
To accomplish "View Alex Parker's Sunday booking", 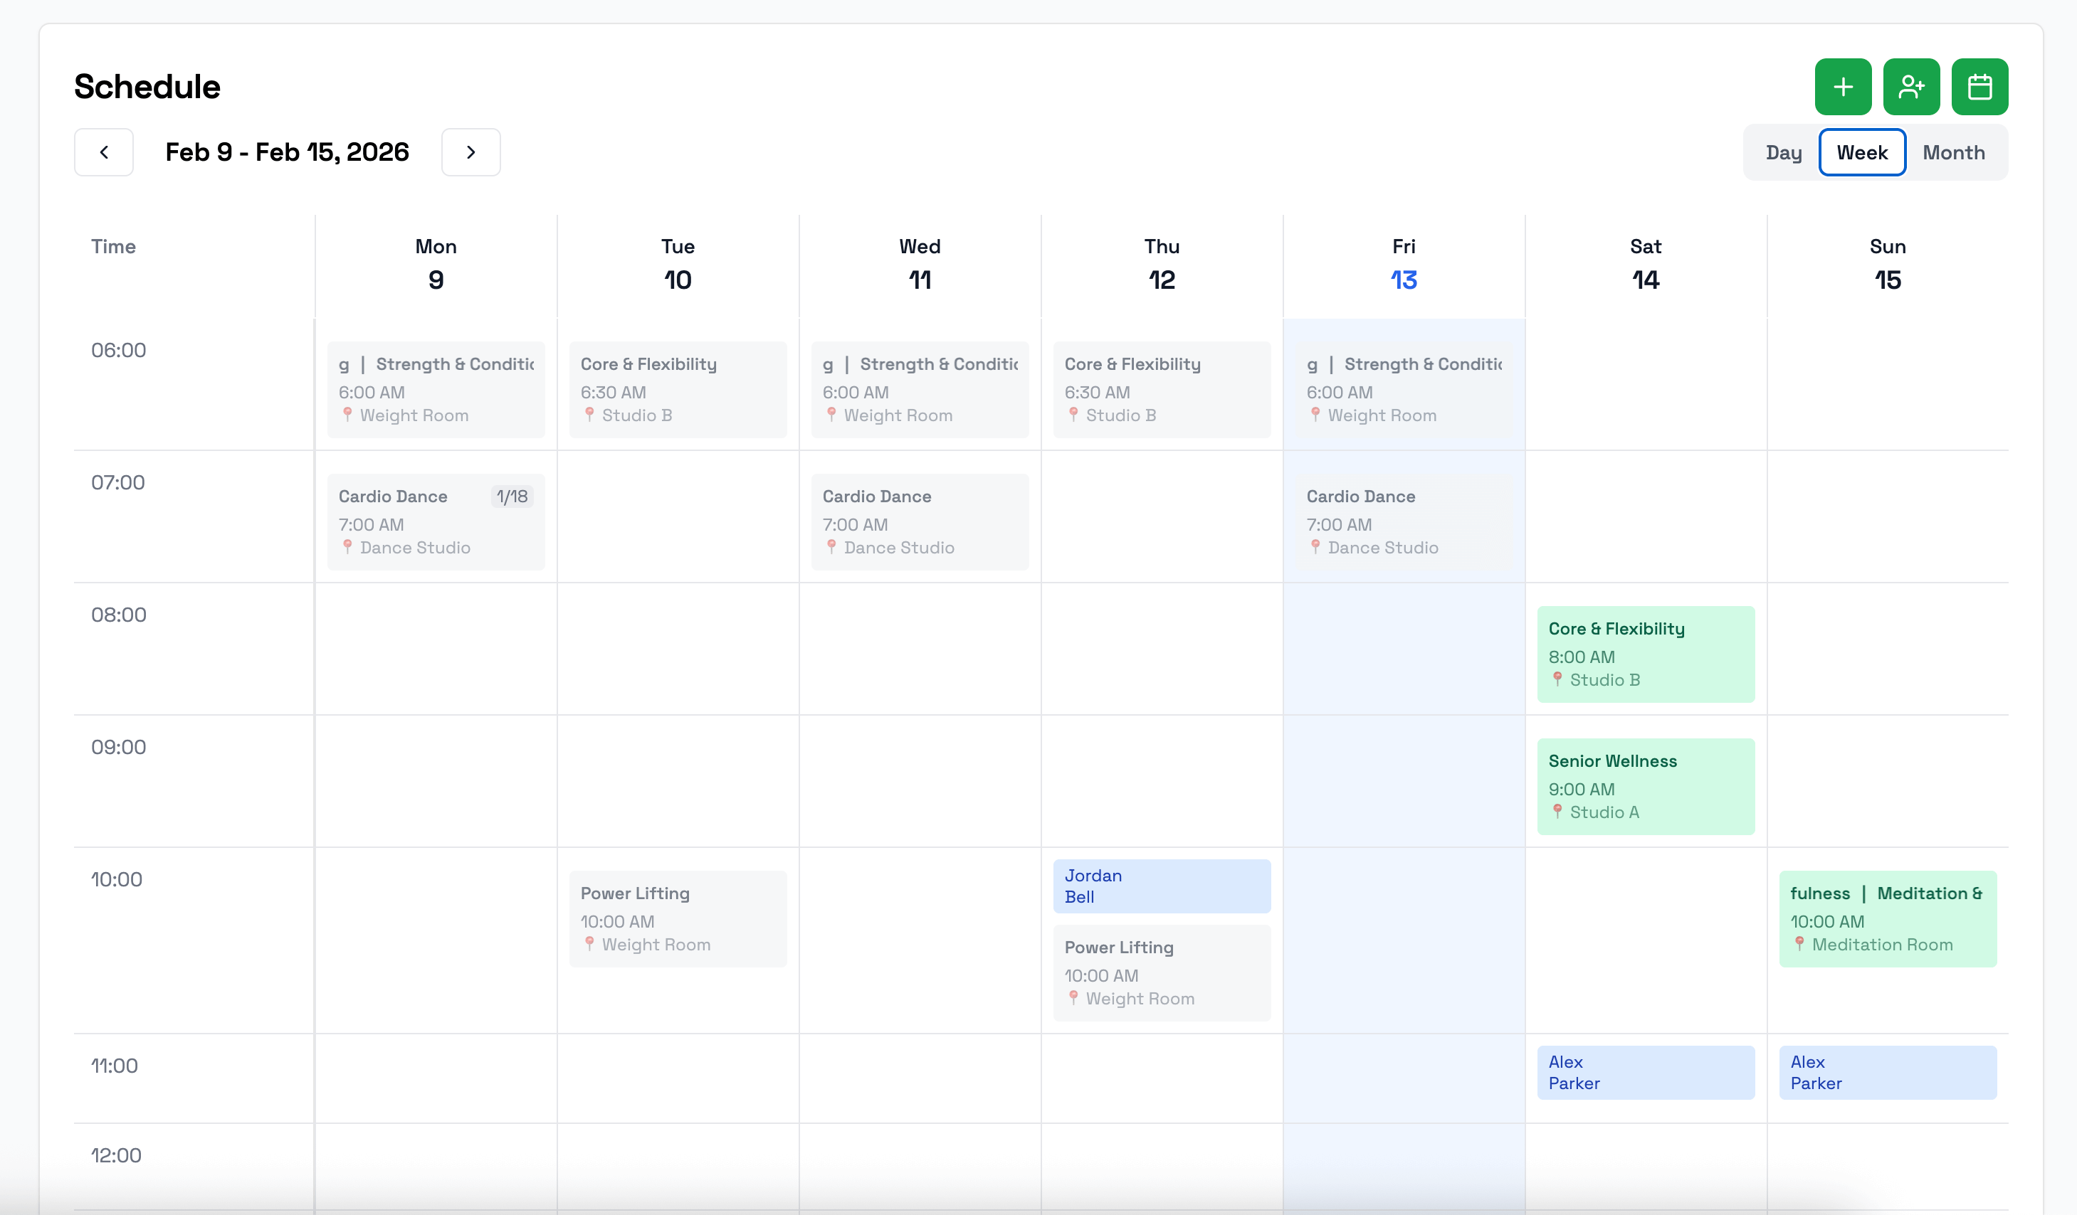I will (1888, 1072).
